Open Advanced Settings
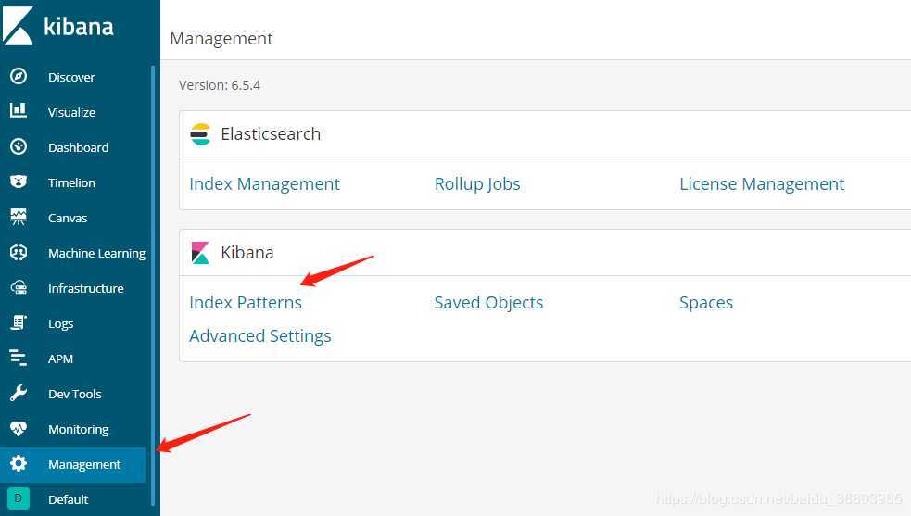 [x=260, y=336]
